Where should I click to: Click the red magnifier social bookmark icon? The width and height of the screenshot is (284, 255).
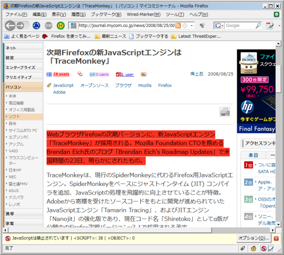80,74
